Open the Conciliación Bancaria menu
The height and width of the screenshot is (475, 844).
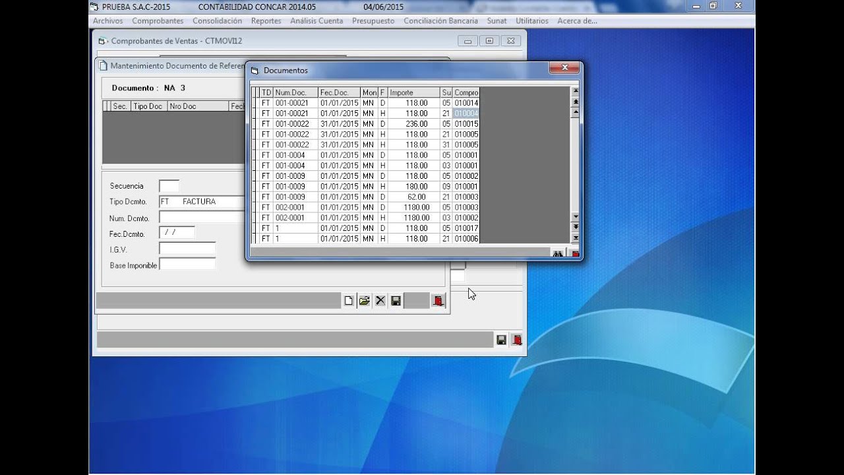(x=440, y=20)
